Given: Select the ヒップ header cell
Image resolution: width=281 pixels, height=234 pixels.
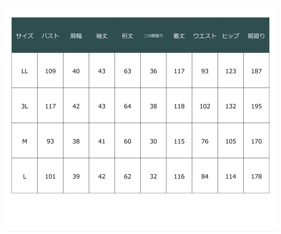Looking at the screenshot, I should (231, 36).
